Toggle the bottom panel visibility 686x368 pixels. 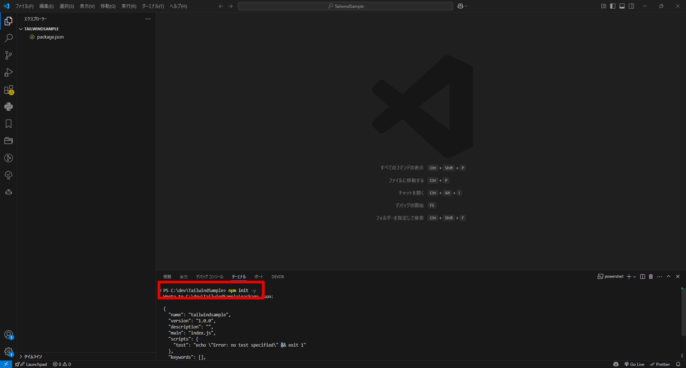tap(622, 6)
